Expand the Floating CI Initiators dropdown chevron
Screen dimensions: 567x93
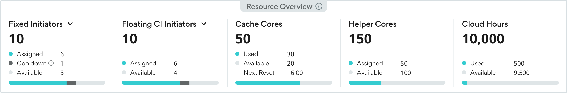(204, 24)
